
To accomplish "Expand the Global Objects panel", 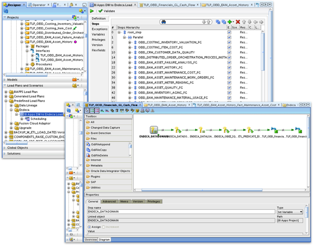I will click(5, 148).
